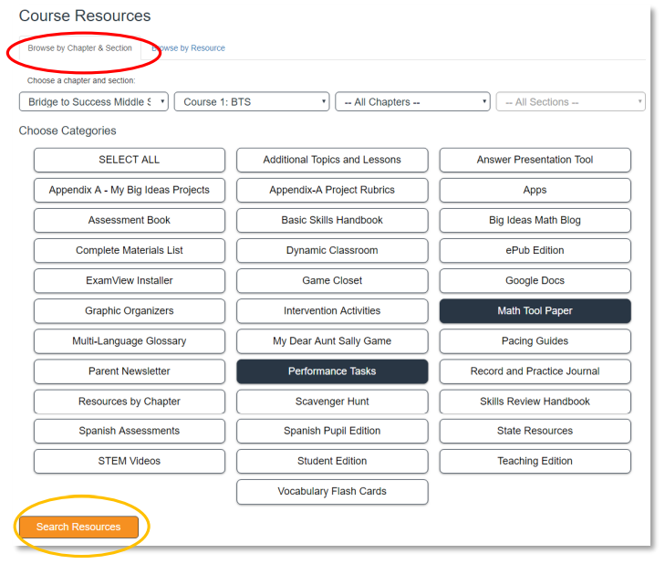Pick the Vocabulary Flash Cards category
This screenshot has width=665, height=564.
point(332,492)
